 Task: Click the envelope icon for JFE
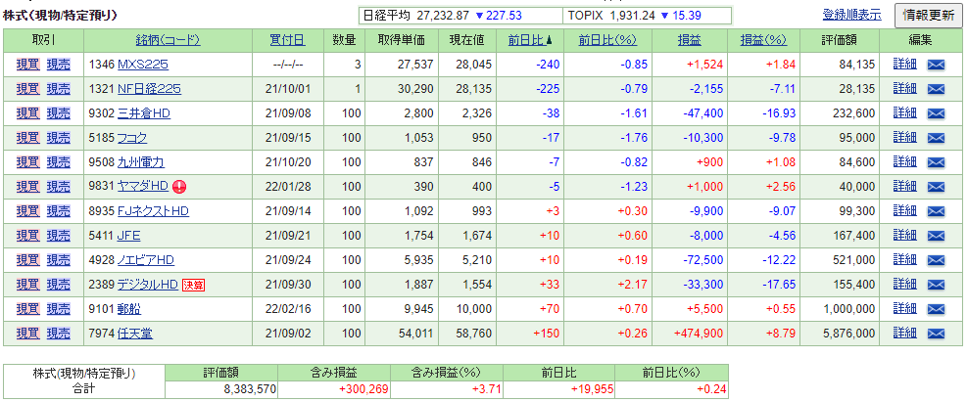[x=935, y=236]
